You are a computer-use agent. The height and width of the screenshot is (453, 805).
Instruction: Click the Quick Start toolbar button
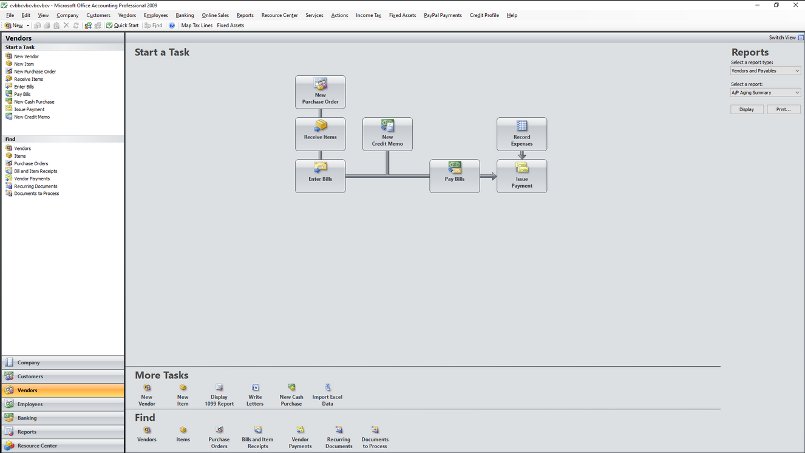pyautogui.click(x=123, y=26)
